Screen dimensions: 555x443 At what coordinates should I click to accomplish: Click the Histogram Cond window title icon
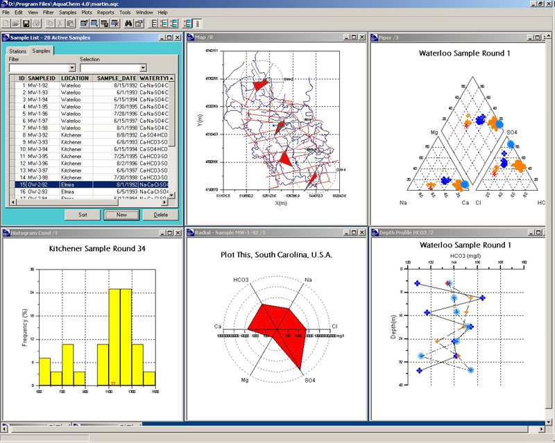[6, 232]
